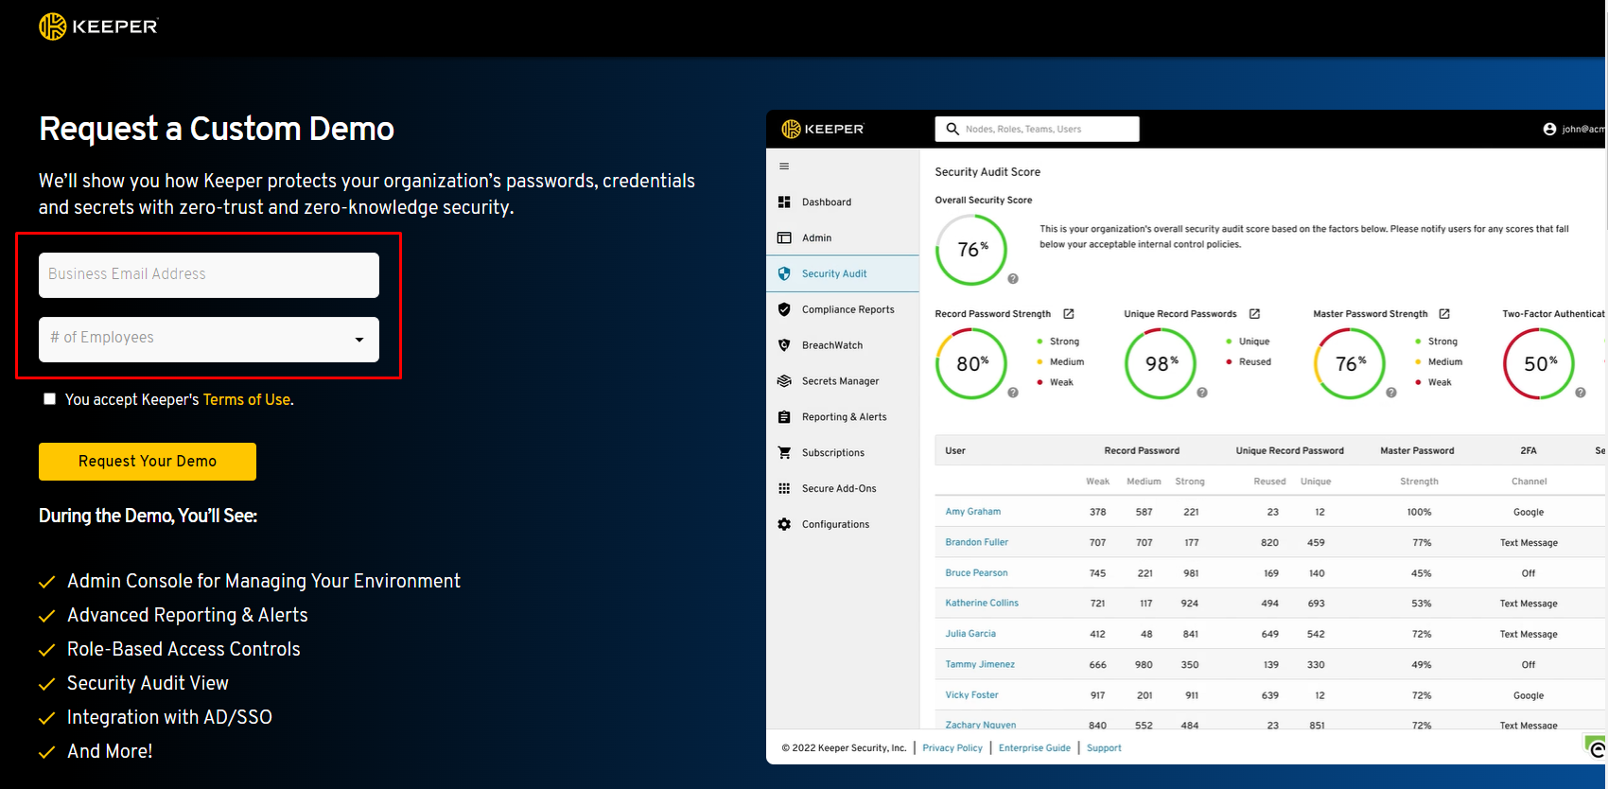The width and height of the screenshot is (1608, 789).
Task: Click the Unique Record Password column header
Action: tap(1289, 450)
